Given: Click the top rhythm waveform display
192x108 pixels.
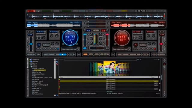Looking at the screenshot, I should [x=96, y=16].
